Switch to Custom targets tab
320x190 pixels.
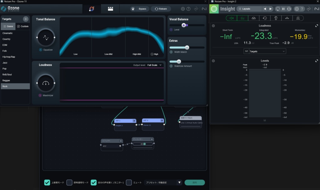(x=23, y=26)
